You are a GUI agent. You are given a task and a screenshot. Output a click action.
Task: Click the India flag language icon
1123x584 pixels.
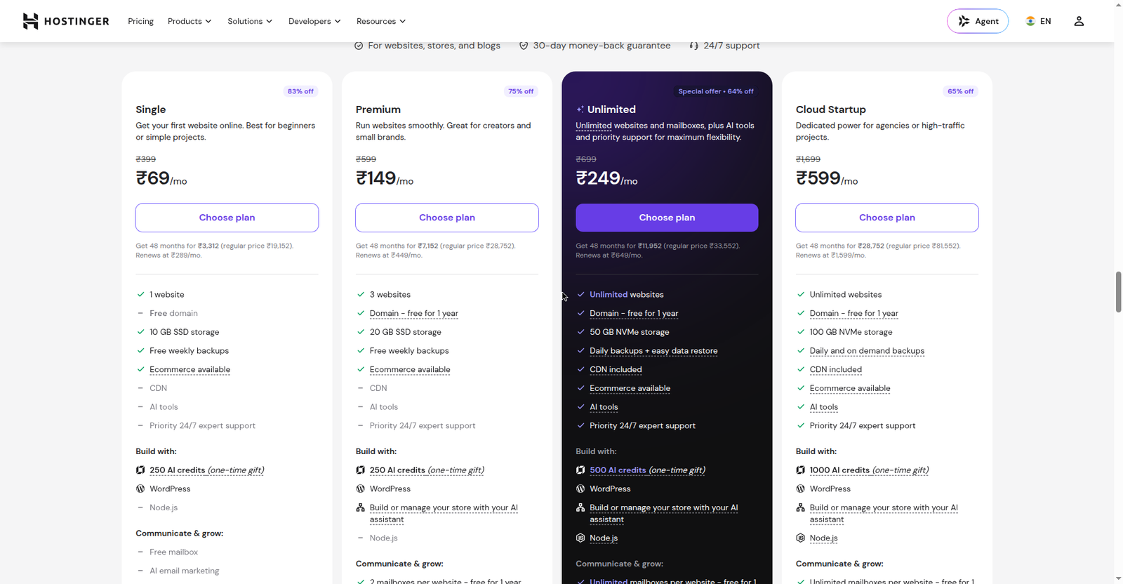(x=1030, y=21)
